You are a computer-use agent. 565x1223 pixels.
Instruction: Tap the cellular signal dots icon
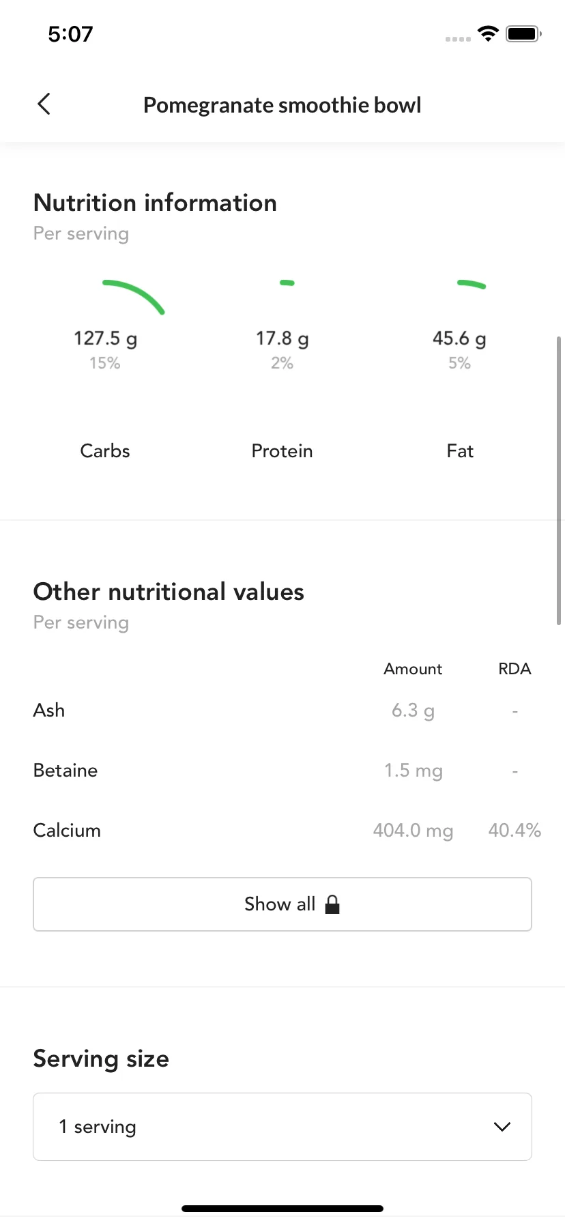[458, 39]
